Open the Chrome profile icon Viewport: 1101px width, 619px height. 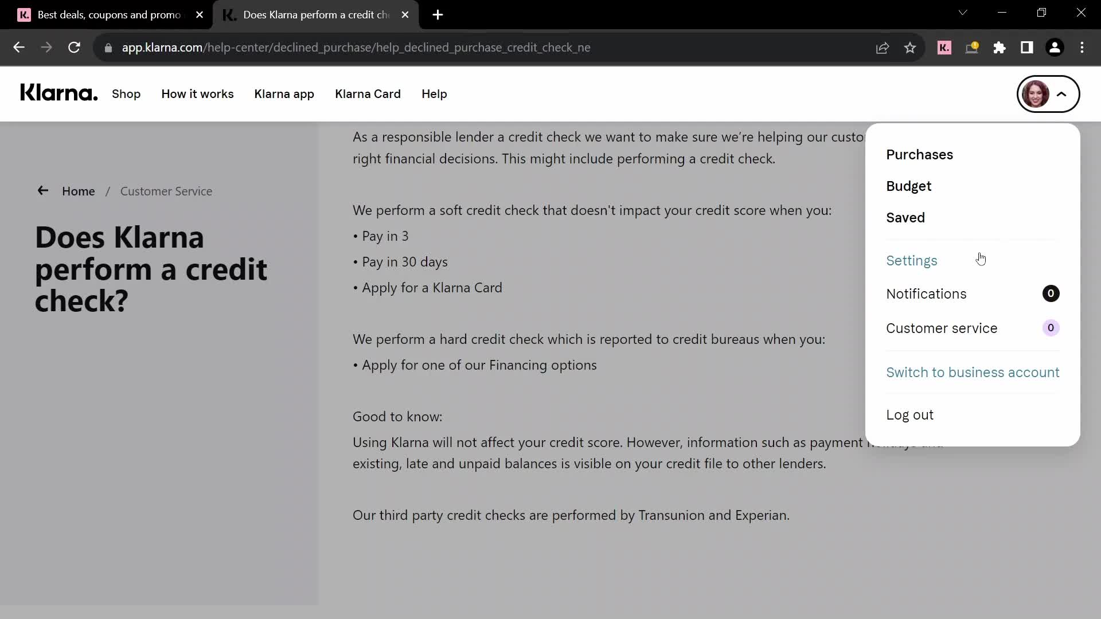click(x=1055, y=48)
